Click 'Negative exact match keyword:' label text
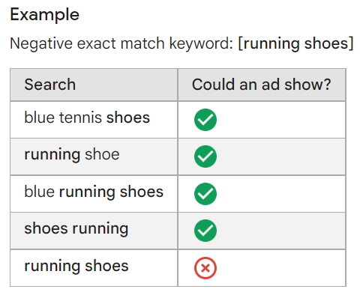 point(121,43)
